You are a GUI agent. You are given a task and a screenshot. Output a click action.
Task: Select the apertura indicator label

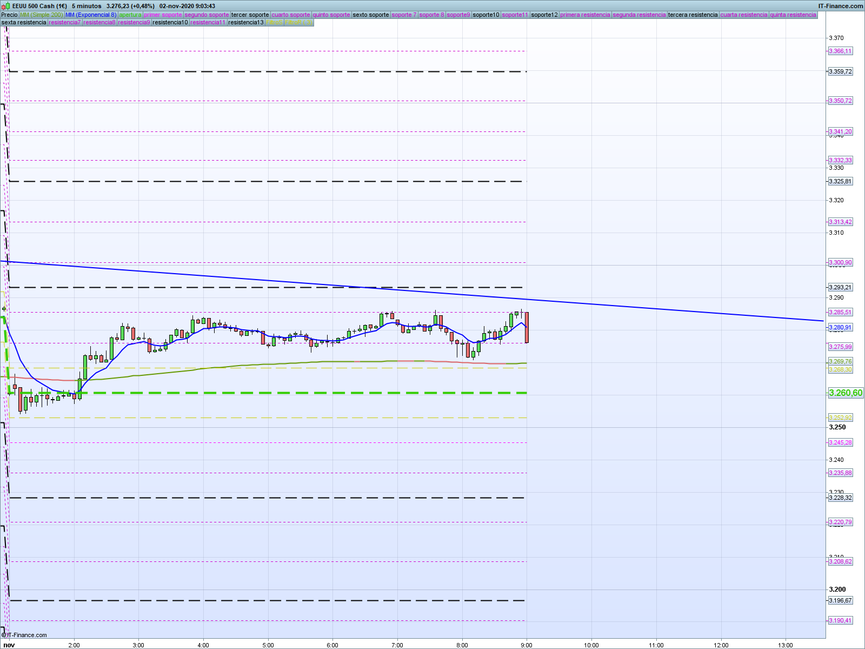(x=130, y=15)
